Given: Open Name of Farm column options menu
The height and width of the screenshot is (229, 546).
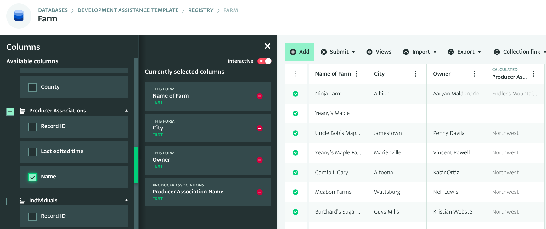Looking at the screenshot, I should 357,74.
